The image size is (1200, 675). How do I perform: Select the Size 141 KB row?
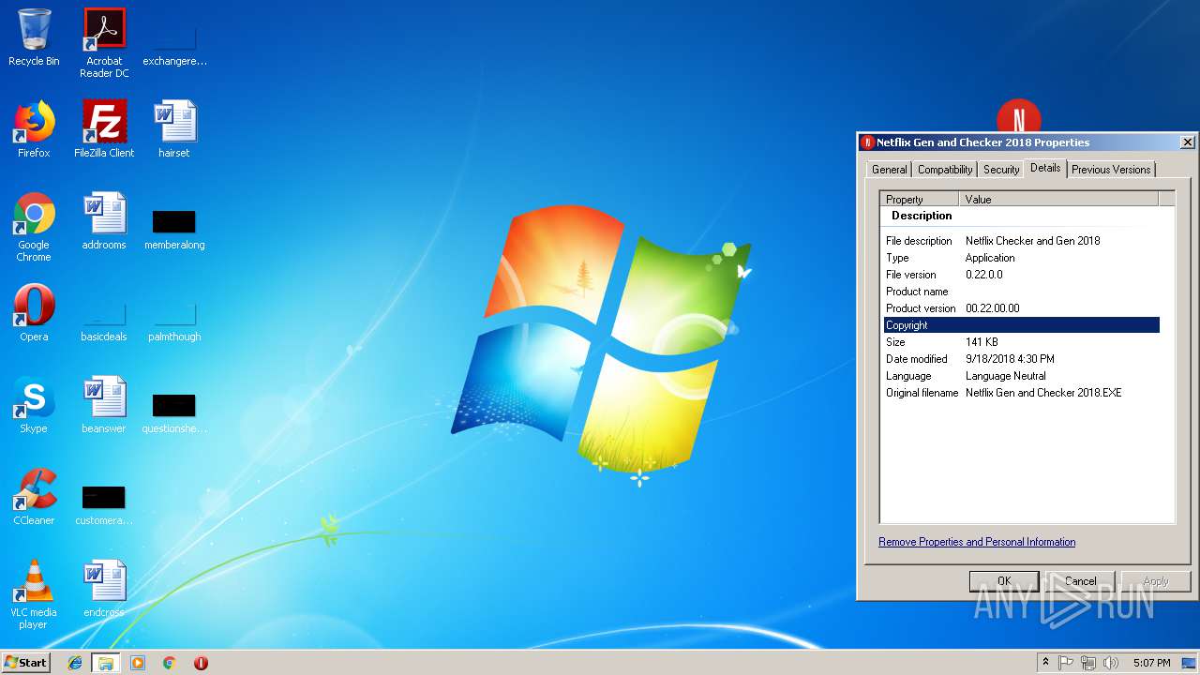click(x=1022, y=342)
